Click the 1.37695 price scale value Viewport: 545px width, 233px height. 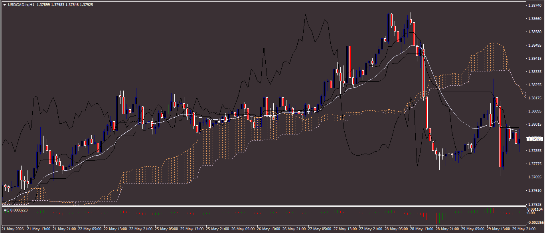point(535,177)
